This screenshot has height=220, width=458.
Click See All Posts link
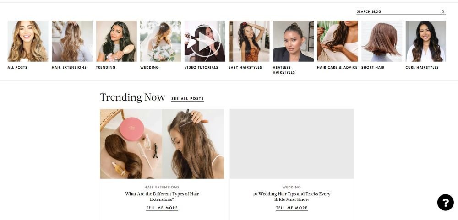click(x=187, y=99)
